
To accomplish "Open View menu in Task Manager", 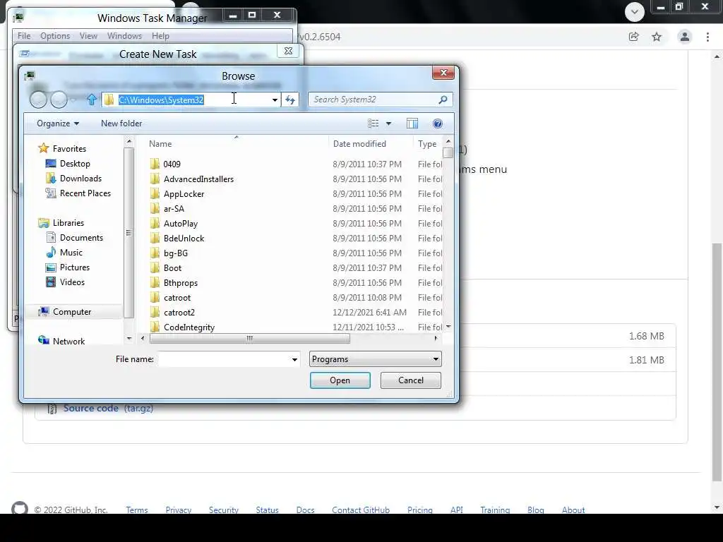I will coord(88,35).
